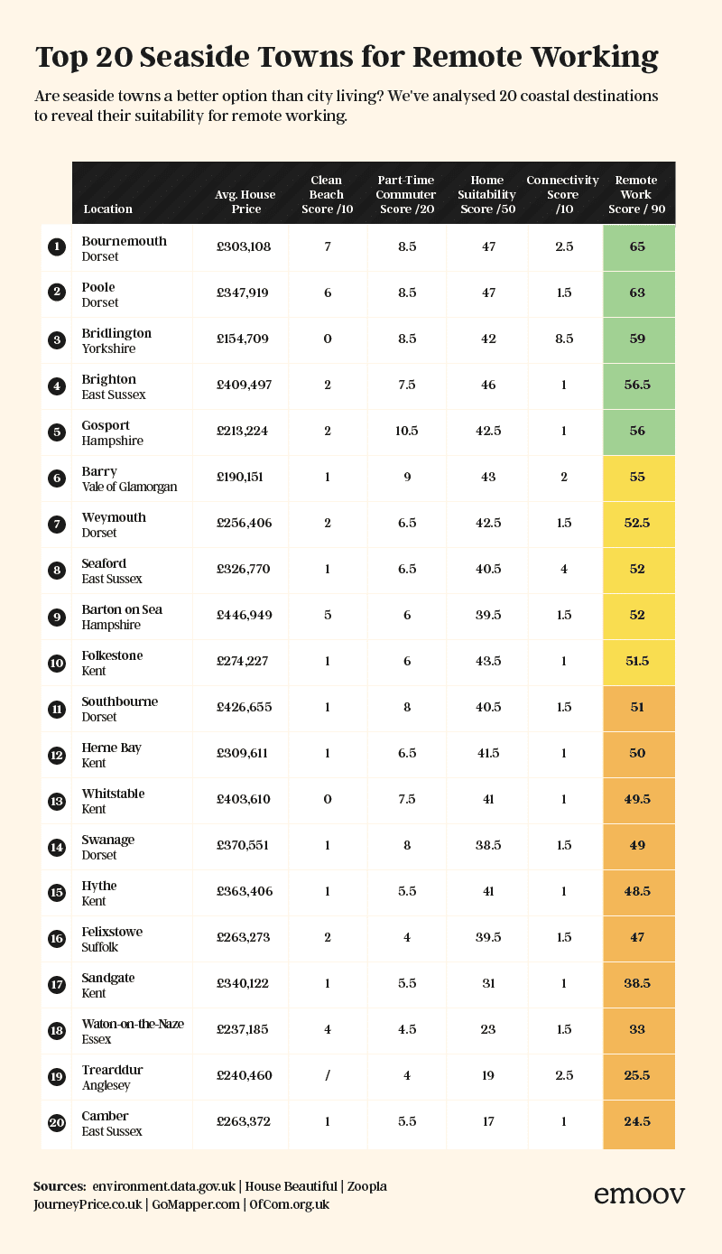
Task: Select the rank 17 circle for Sandgate
Action: [x=57, y=984]
